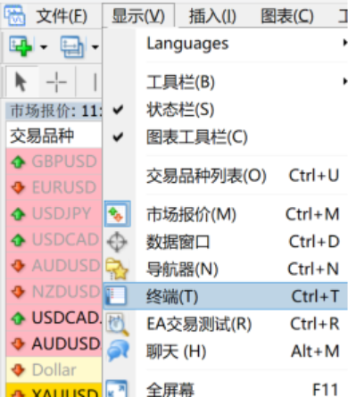Select the XAUUSD row
The width and height of the screenshot is (348, 397).
(54, 391)
